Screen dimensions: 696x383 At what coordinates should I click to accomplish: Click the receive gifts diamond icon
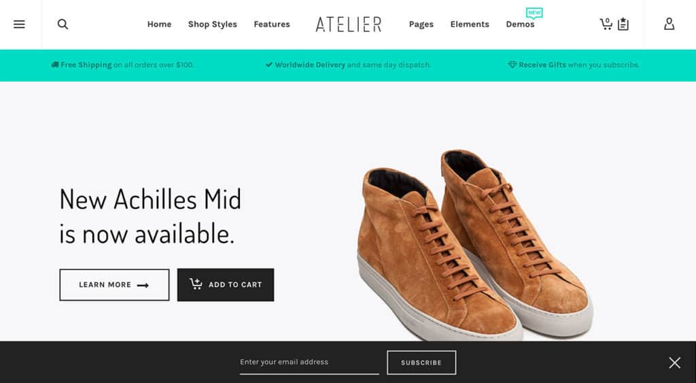click(512, 65)
